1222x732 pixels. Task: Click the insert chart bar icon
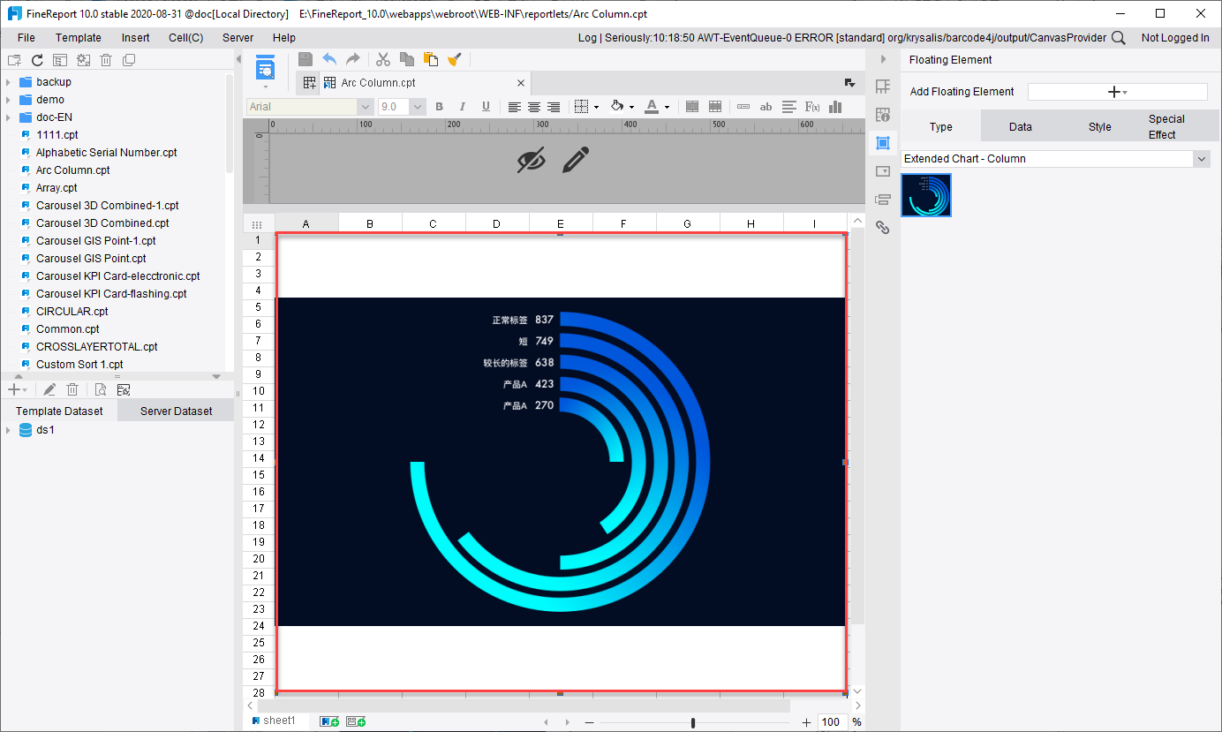coord(835,107)
